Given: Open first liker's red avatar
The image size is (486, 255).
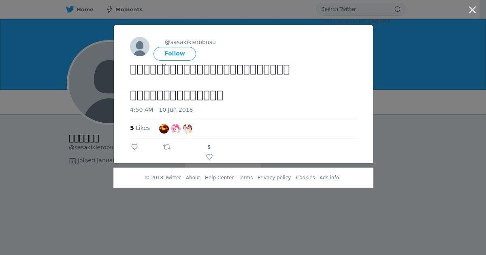Looking at the screenshot, I should 164,129.
